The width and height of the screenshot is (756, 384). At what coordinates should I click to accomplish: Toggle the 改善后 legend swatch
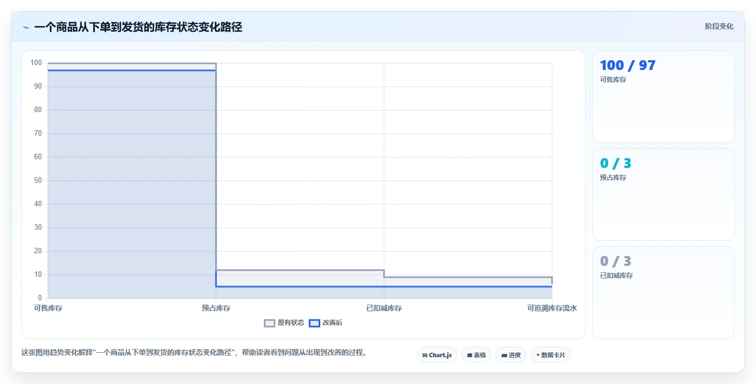[314, 323]
